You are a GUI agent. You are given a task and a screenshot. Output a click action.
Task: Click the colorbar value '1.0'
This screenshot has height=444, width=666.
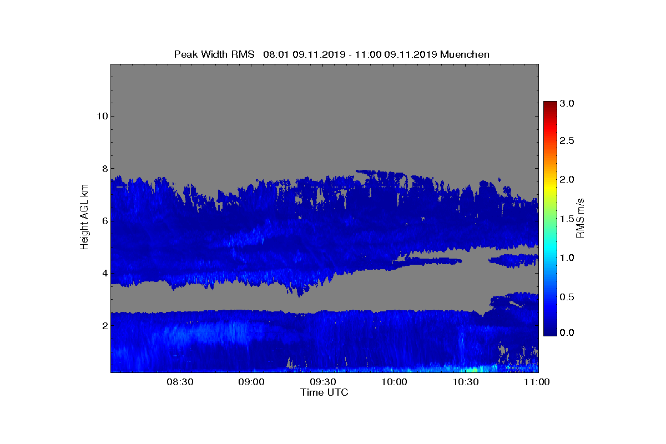567,258
